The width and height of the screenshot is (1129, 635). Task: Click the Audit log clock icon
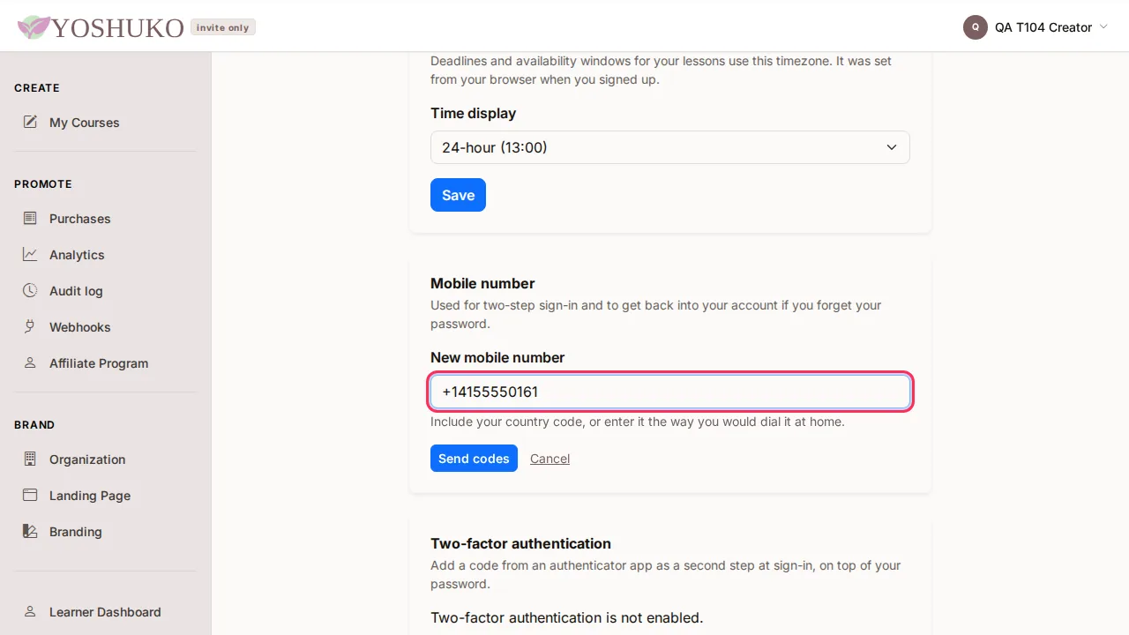pos(30,290)
